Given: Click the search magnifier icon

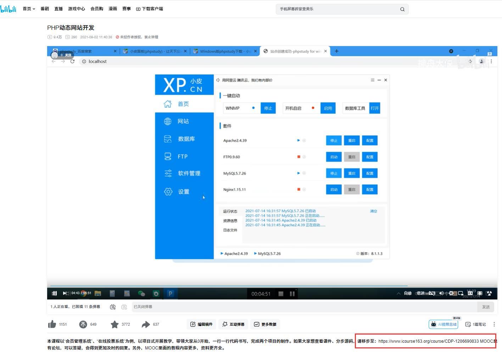Looking at the screenshot, I should point(402,9).
